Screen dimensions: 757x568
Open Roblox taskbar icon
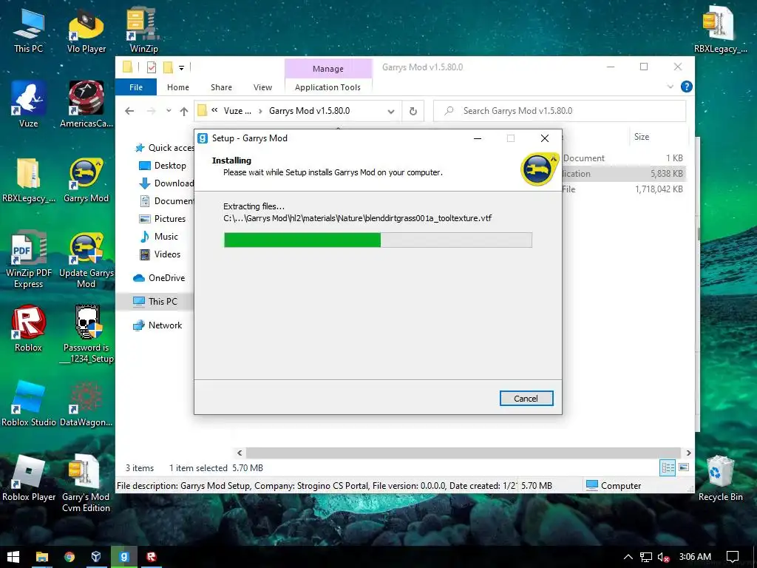[152, 557]
